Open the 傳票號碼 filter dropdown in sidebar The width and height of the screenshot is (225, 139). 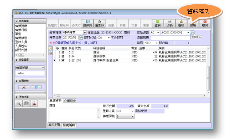pyautogui.click(x=43, y=68)
